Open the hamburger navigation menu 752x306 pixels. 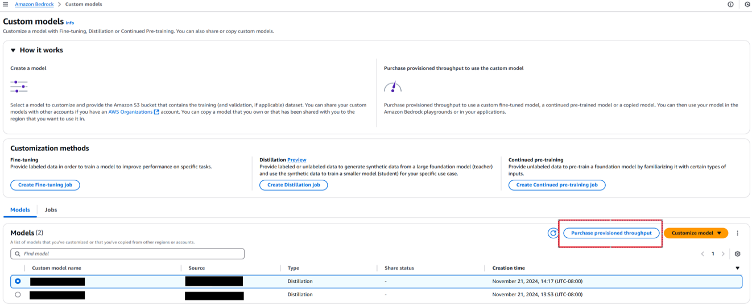click(5, 5)
